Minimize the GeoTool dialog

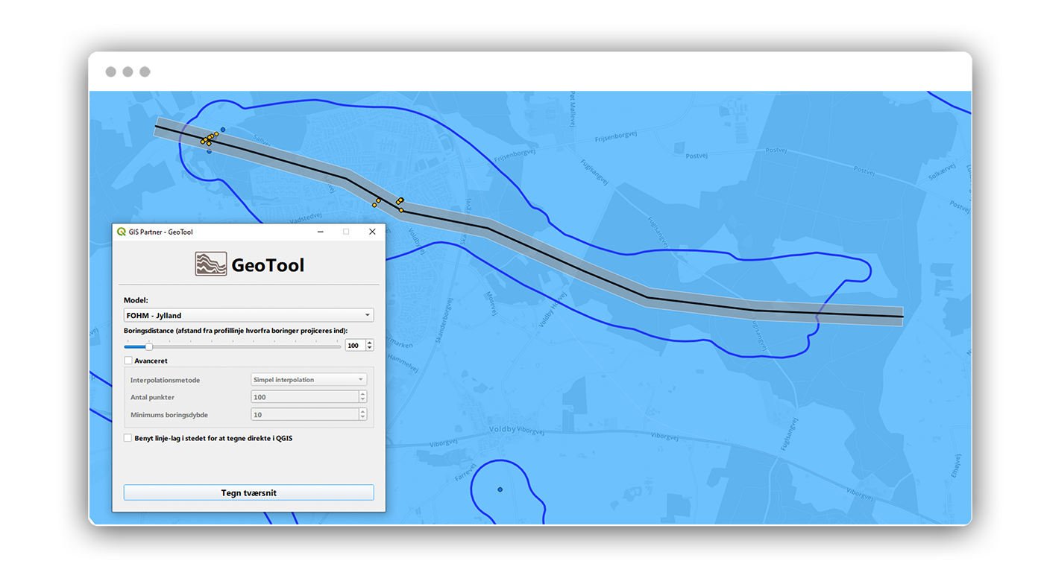tap(320, 232)
